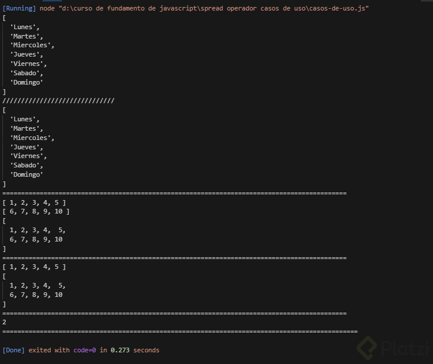Click the second 'Domingo' output entry
The image size is (433, 364).
pyautogui.click(x=27, y=174)
